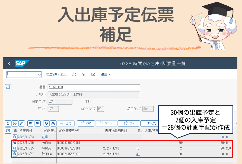
Task: Open details of the 2025/11/10 MtlRes row
Action: tap(15, 143)
